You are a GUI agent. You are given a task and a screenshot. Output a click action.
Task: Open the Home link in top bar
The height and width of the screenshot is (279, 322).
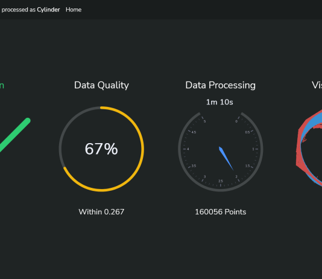coord(74,10)
